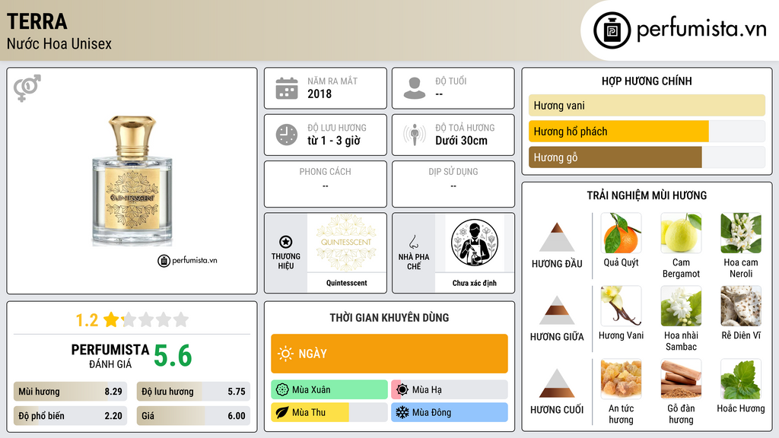Click the An tức hương note image

[621, 379]
